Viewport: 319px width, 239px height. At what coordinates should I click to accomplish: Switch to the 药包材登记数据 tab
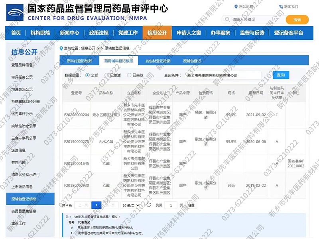pyautogui.click(x=158, y=61)
